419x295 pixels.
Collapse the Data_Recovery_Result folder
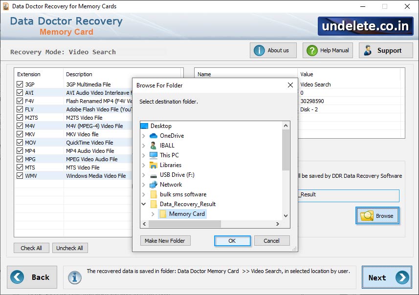point(143,204)
